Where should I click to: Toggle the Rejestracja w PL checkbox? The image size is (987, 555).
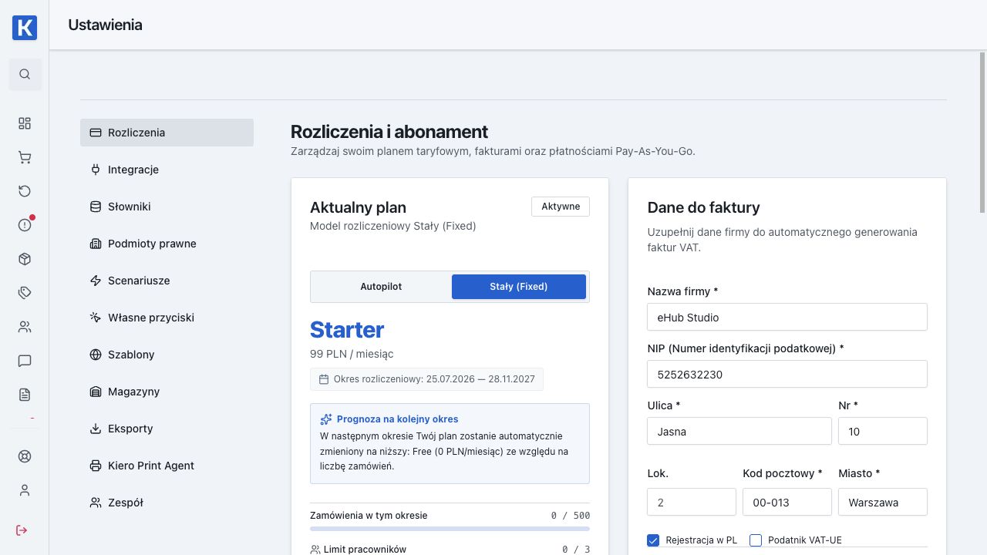[x=653, y=540]
